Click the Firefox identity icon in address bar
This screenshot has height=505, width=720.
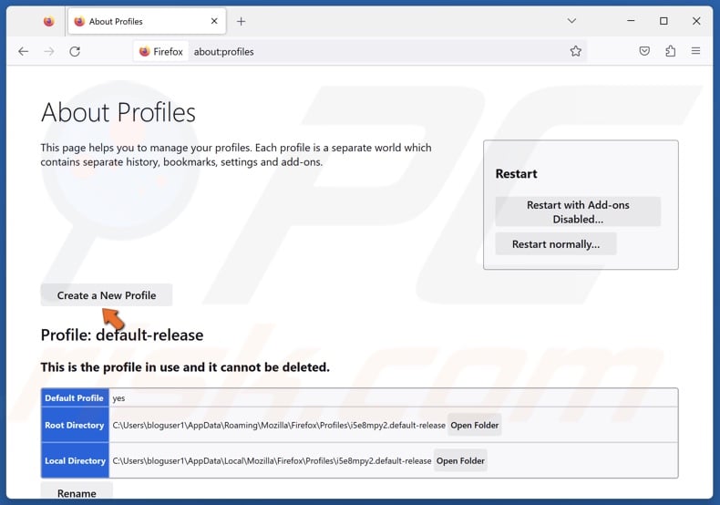pos(160,51)
